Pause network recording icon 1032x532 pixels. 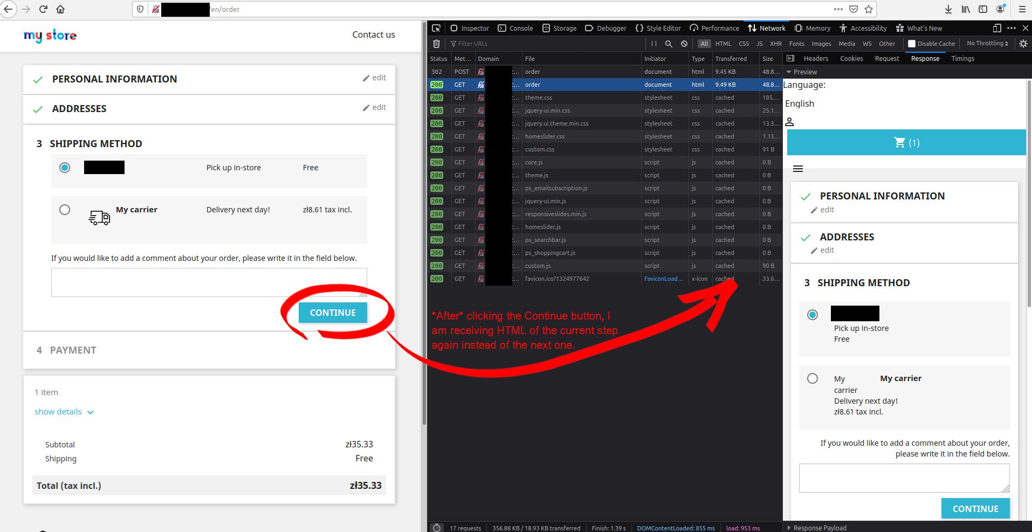653,44
